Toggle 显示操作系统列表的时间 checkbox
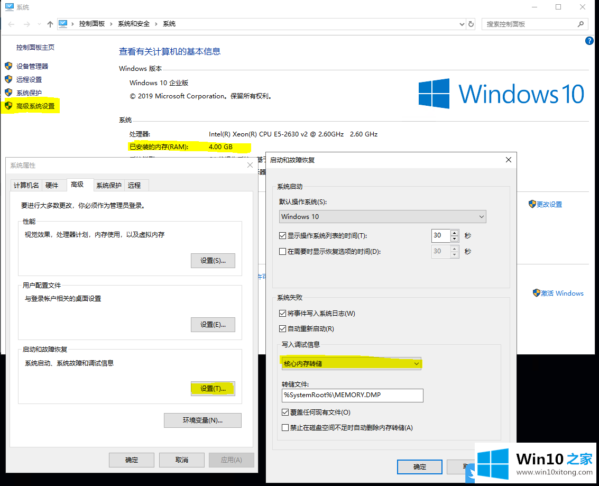 283,236
